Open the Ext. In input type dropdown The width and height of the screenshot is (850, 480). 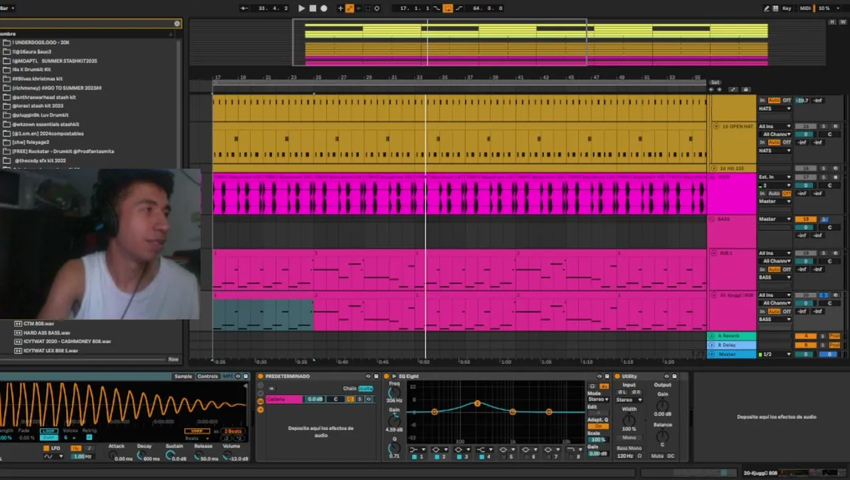775,177
